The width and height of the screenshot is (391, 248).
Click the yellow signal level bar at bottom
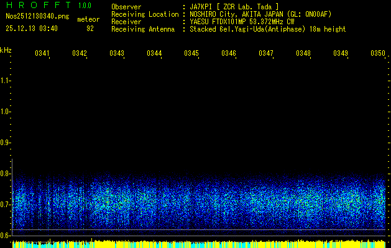(x=195, y=244)
